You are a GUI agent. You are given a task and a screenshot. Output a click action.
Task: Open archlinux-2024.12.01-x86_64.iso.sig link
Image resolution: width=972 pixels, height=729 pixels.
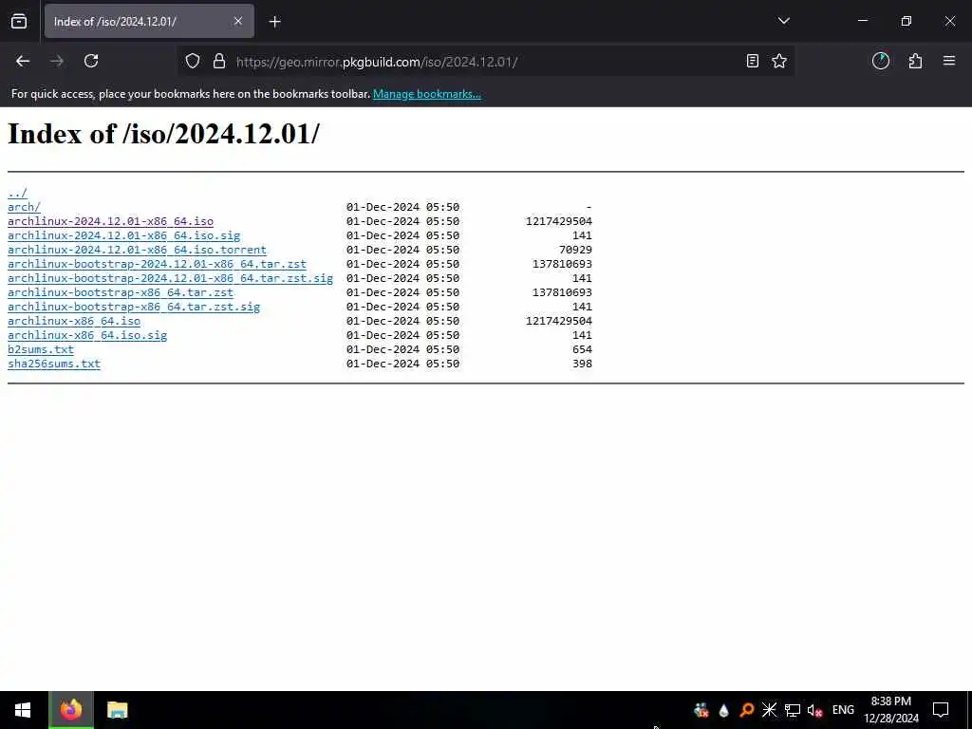coord(124,235)
